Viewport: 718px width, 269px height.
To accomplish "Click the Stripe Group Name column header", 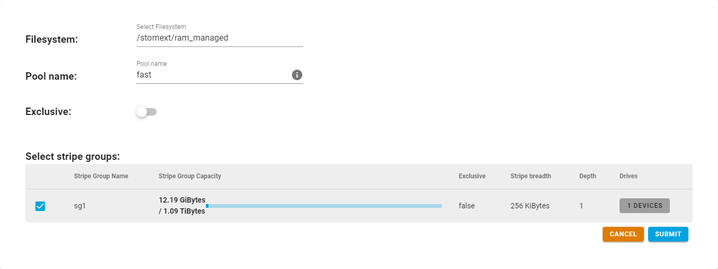I will click(x=101, y=176).
